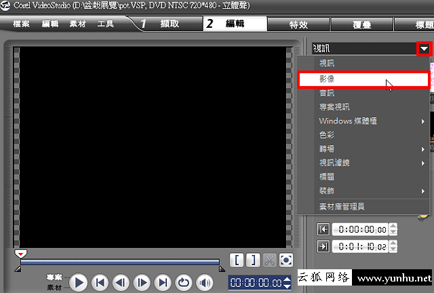
Task: Jump to start with the Home button
Action: (x=100, y=283)
